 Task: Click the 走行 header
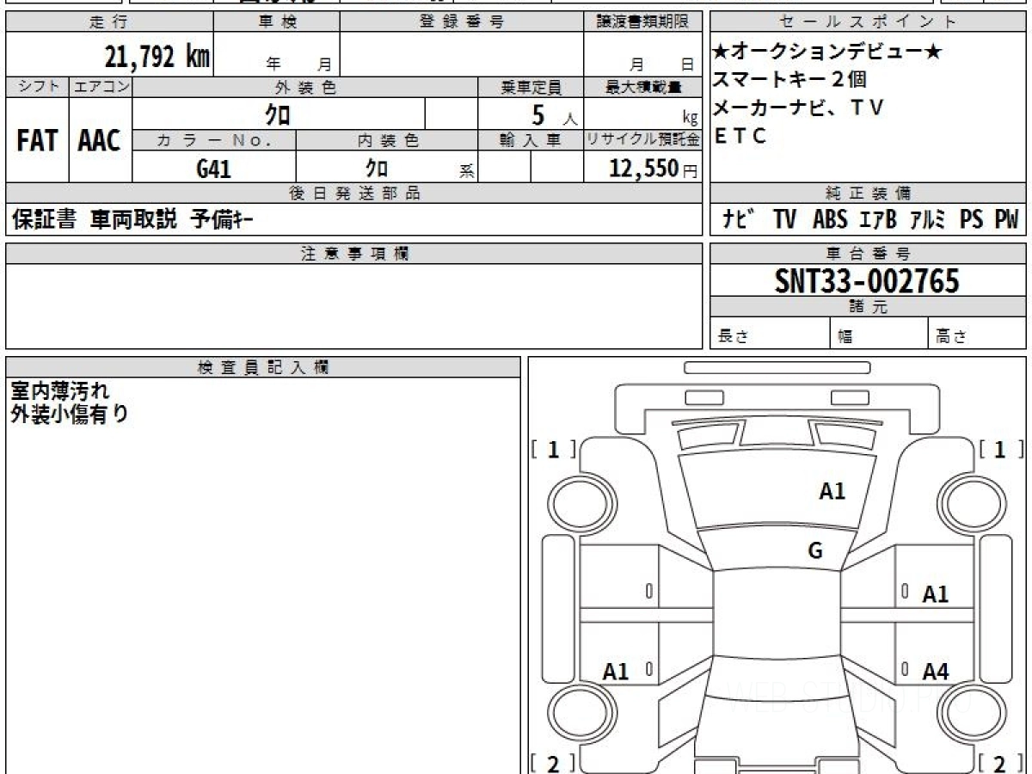point(109,22)
